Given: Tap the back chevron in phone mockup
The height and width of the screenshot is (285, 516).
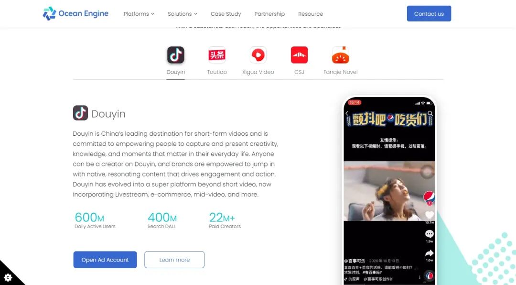Looking at the screenshot, I should tap(347, 113).
